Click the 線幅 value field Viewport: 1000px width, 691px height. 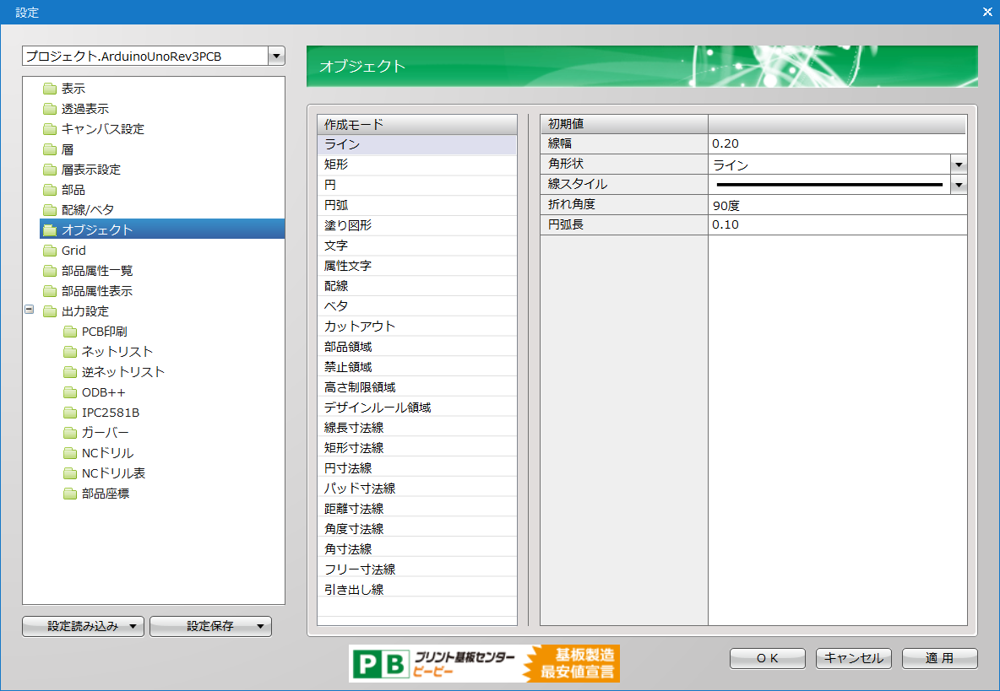pos(836,144)
